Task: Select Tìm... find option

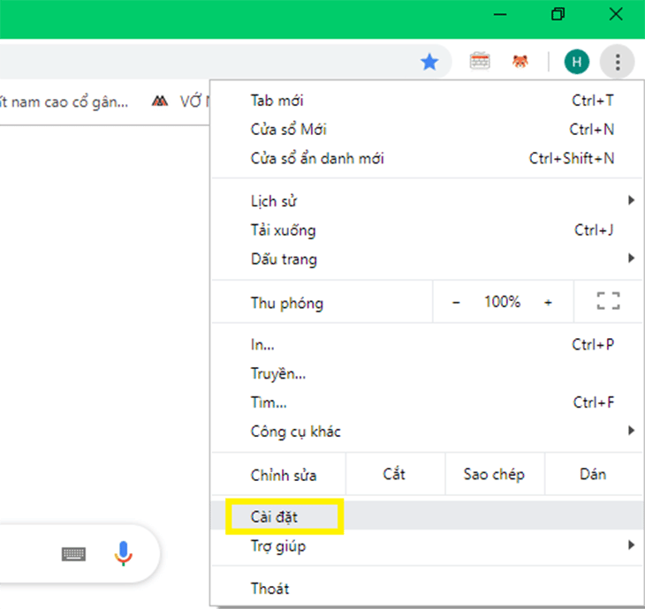Action: click(x=427, y=402)
